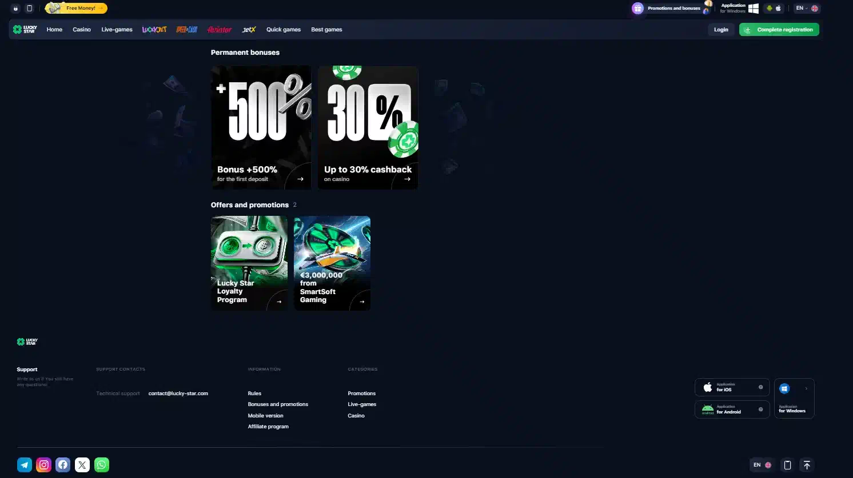Viewport: 853px width, 478px height.
Task: Click the back-to-top arrow icon
Action: coord(807,465)
